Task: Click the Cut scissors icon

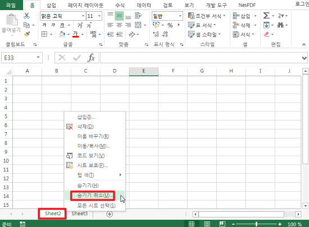Action: [26, 16]
